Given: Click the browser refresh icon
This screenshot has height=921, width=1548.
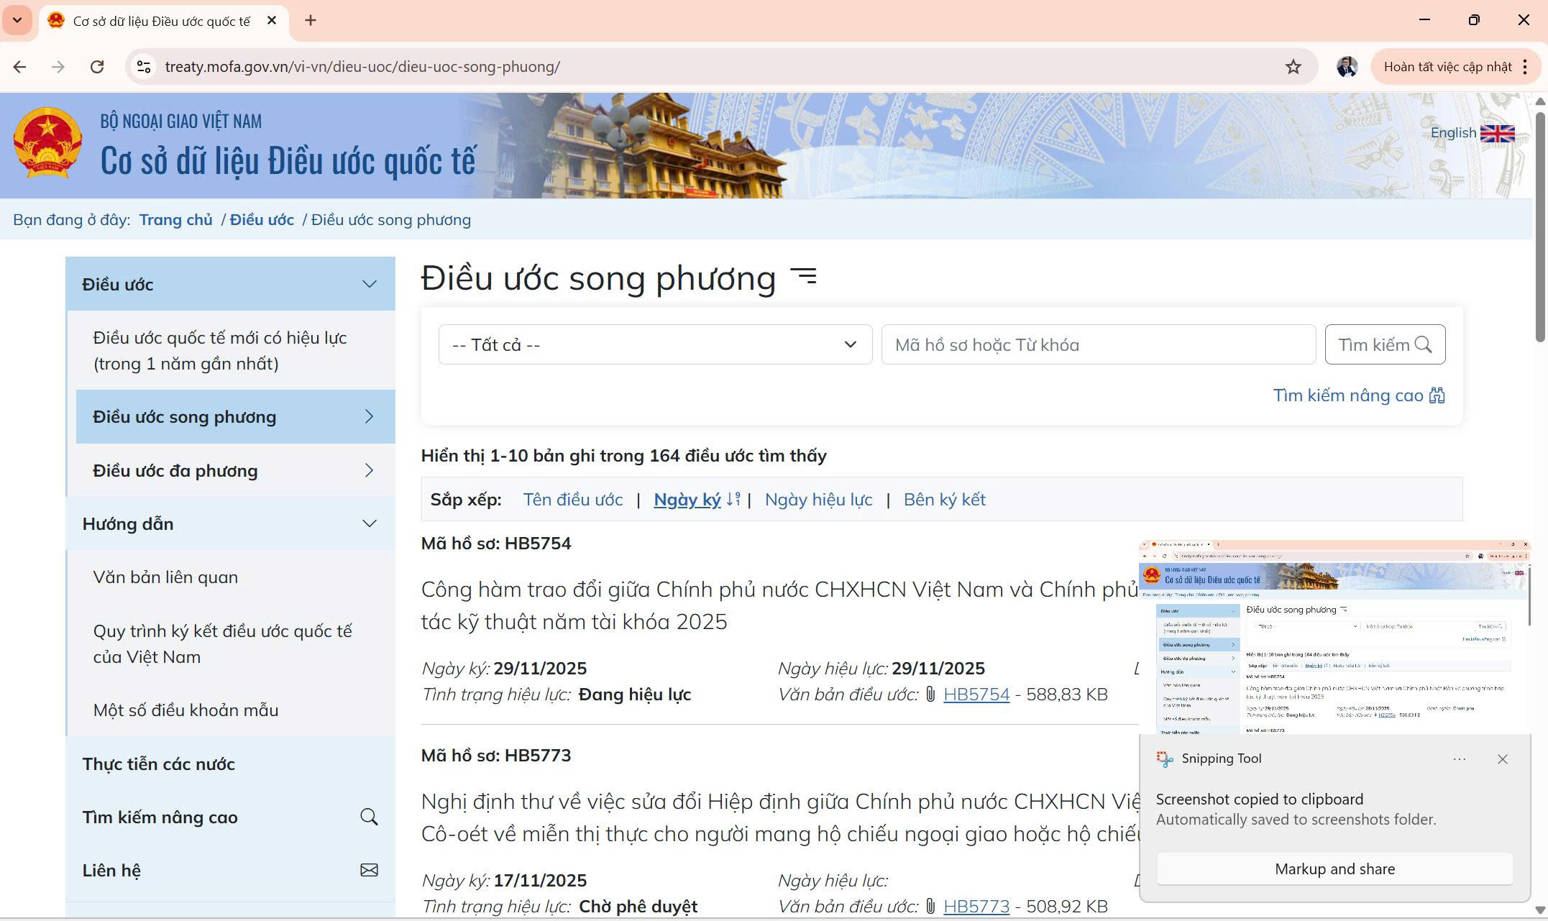Looking at the screenshot, I should 98,66.
